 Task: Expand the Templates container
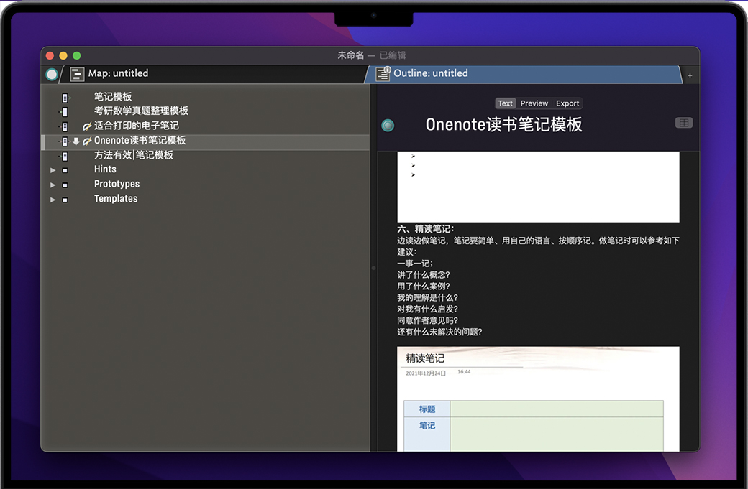[53, 200]
